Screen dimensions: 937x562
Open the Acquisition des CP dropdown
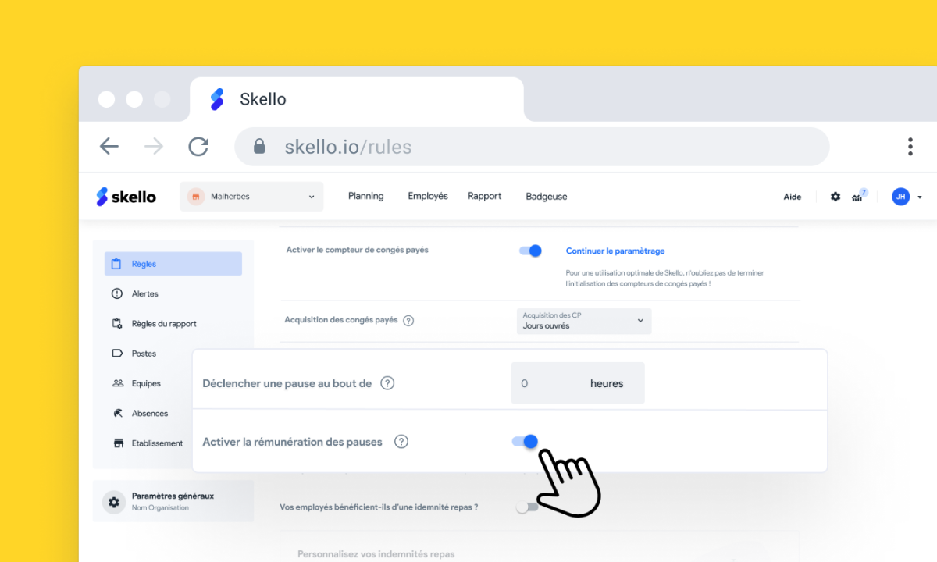(584, 321)
